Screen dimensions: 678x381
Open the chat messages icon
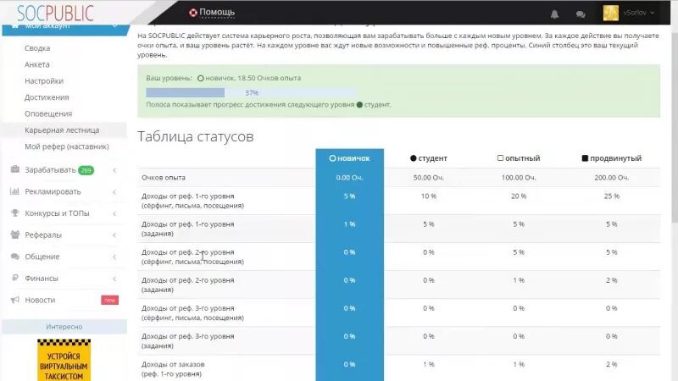pyautogui.click(x=581, y=14)
